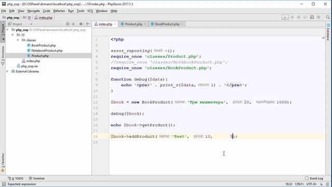Select BookProduct.php in project tree
This screenshot has height=187, width=332.
tap(44, 45)
